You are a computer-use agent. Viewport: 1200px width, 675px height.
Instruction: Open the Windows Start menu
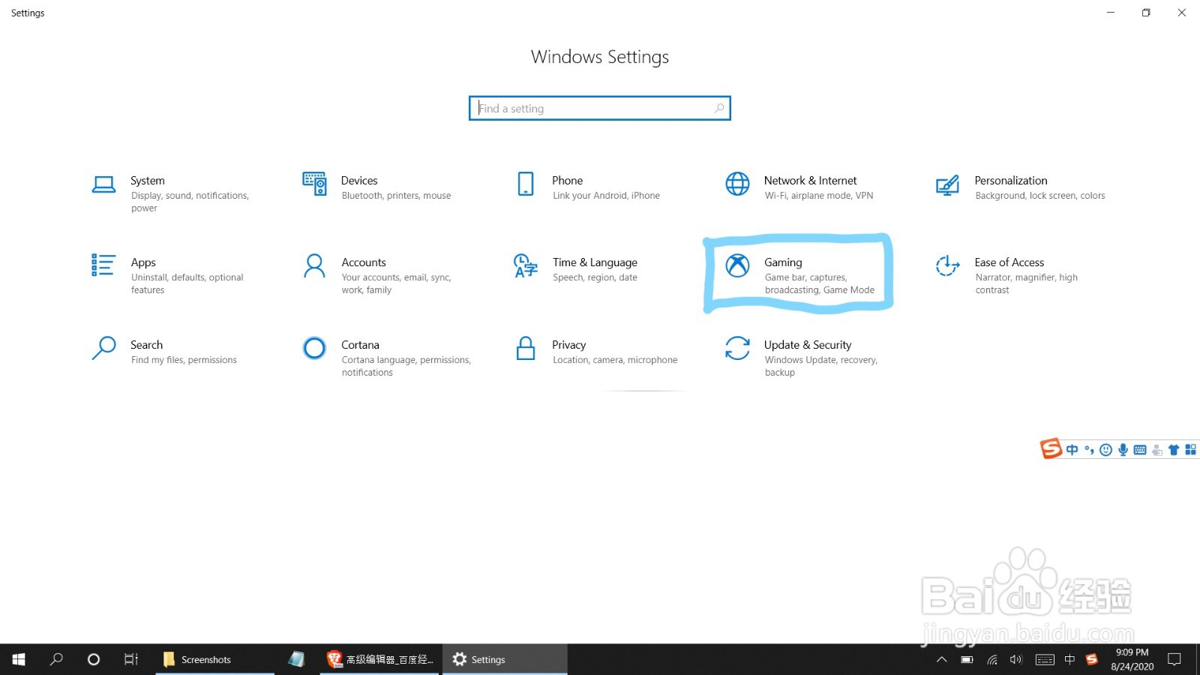[x=19, y=659]
